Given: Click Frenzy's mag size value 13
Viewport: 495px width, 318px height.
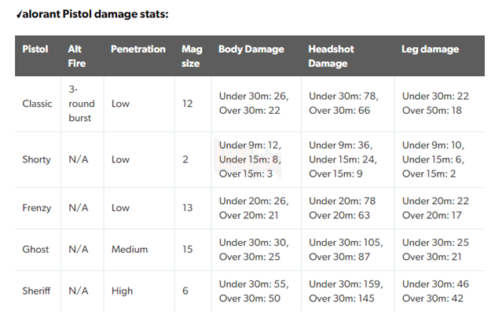Looking at the screenshot, I should coord(187,208).
